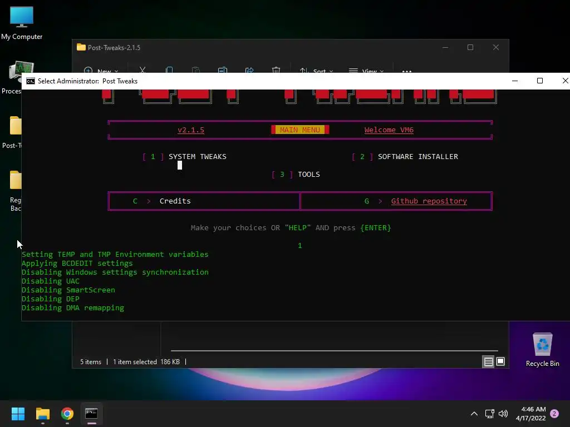Open My Computer desktop icon
The height and width of the screenshot is (427, 570).
(22, 22)
